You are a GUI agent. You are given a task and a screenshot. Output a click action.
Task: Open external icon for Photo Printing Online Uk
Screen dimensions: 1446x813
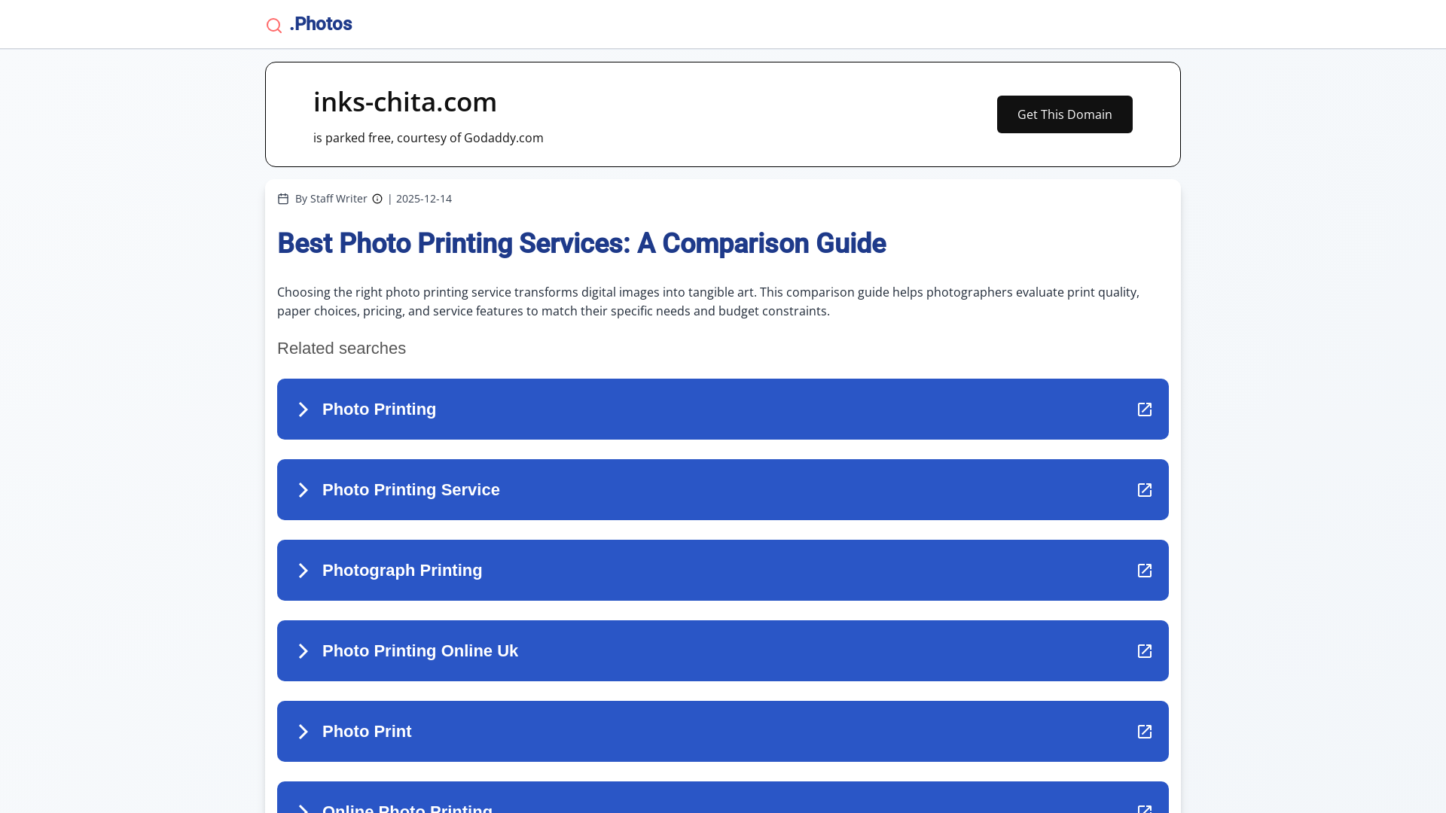[1144, 651]
